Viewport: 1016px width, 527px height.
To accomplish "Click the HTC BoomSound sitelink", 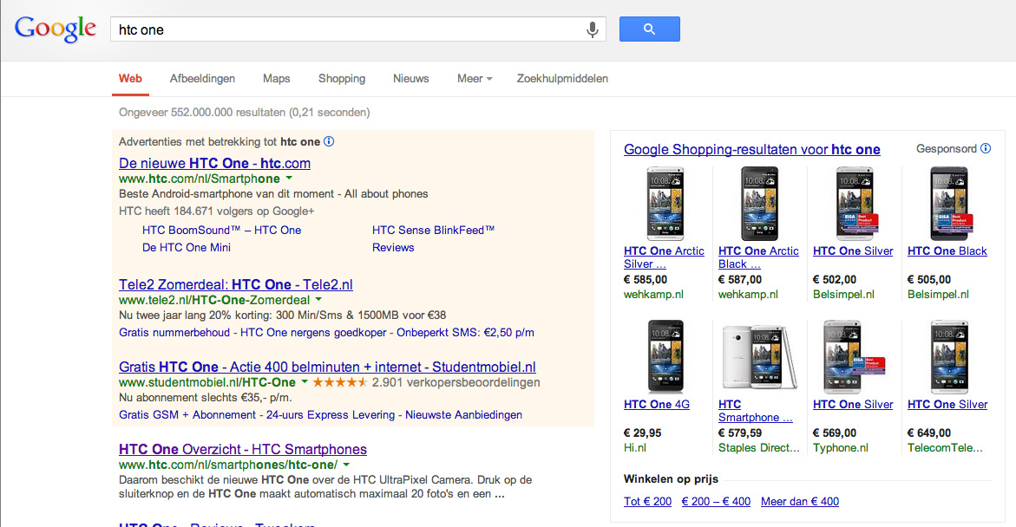I will [221, 231].
